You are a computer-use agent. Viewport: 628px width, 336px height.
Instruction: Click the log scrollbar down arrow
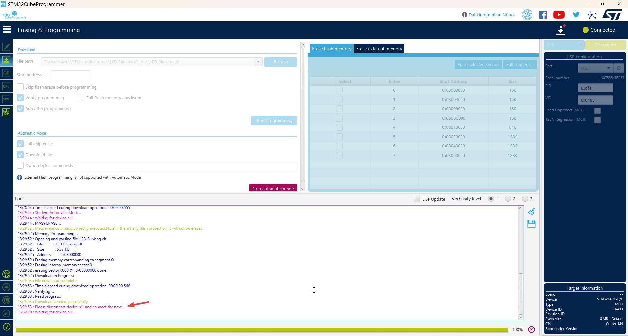coord(521,317)
